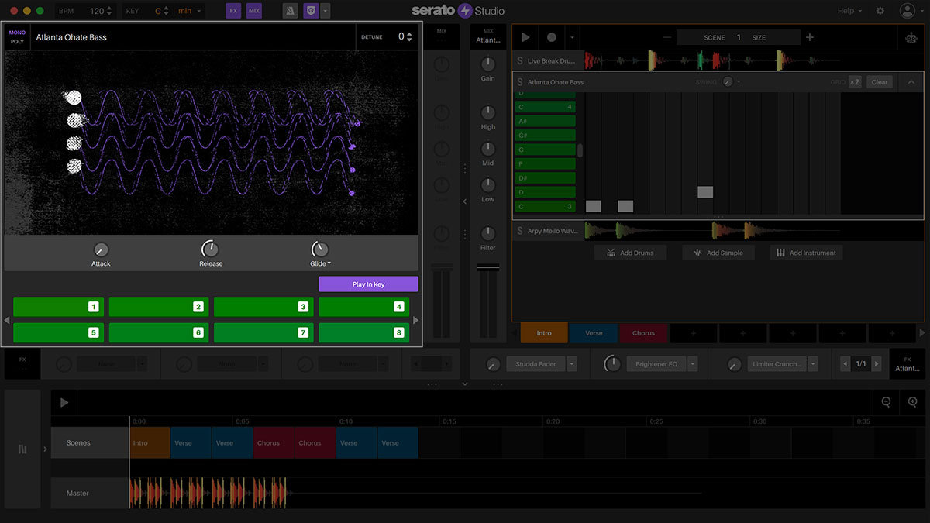Screen dimensions: 930x523
Task: Select MONO voice mode
Action: pyautogui.click(x=17, y=32)
